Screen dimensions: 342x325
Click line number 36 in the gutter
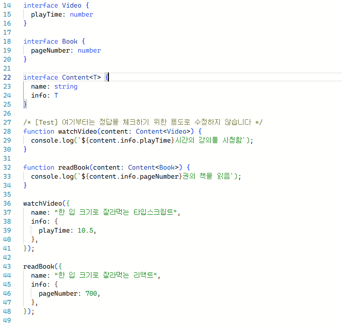(x=7, y=203)
